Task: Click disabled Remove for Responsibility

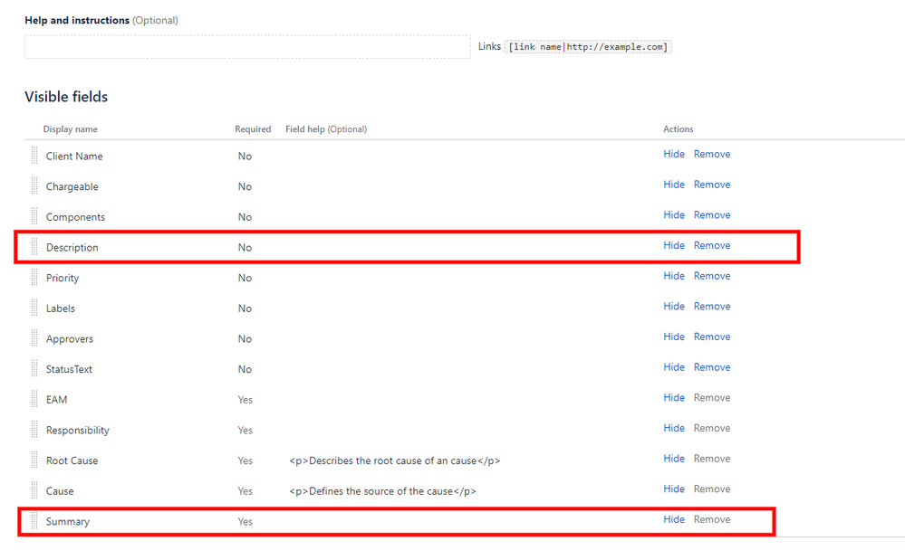Action: 712,428
